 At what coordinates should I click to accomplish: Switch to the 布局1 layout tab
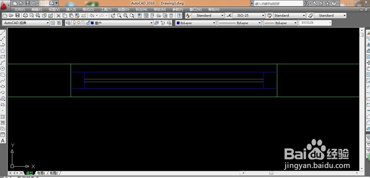click(x=41, y=173)
